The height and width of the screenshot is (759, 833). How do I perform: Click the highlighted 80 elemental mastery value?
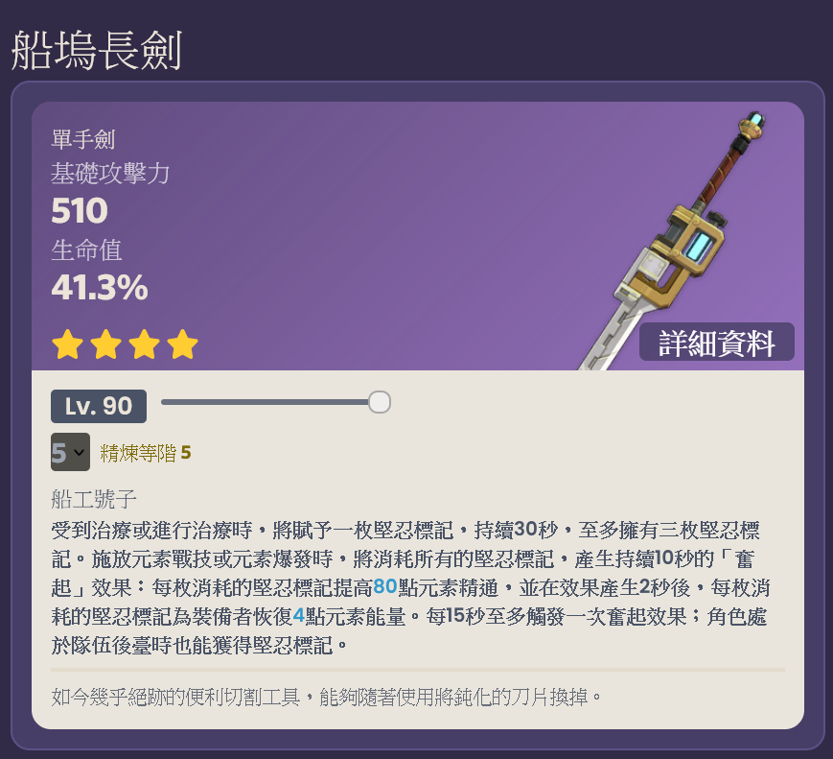pyautogui.click(x=385, y=586)
